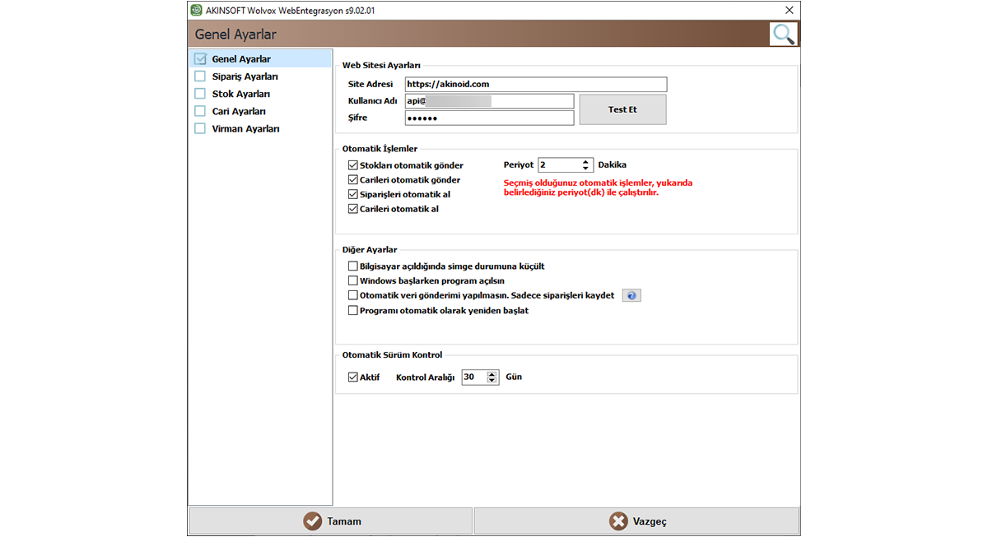Open Stok Ayarları settings page

pyautogui.click(x=240, y=94)
